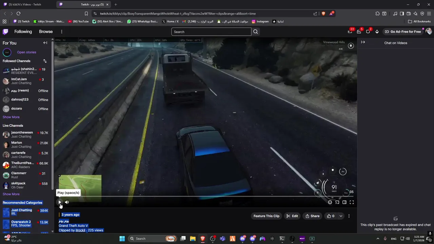Open the three-dot menu beside Browse
The image size is (434, 244).
pyautogui.click(x=61, y=32)
